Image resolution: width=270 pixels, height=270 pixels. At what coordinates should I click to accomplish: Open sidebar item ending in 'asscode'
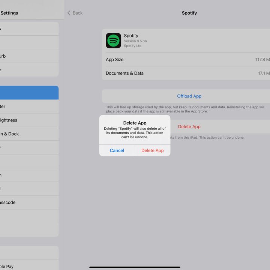point(29,202)
